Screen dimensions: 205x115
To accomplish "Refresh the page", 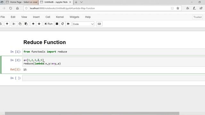I will coord(11,8).
